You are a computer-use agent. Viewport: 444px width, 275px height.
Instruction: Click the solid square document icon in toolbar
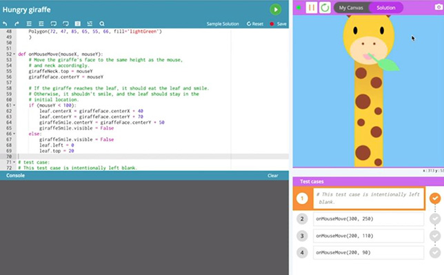click(x=78, y=24)
